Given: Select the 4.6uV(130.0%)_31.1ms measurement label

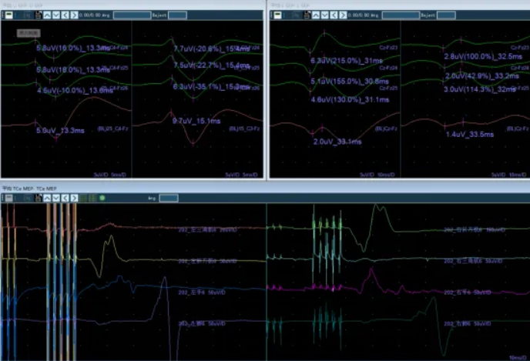Looking at the screenshot, I should pos(350,99).
